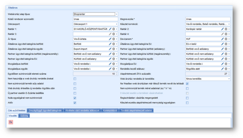The image size is (243, 138).
Task: Expand the Készlet korrekció dropdown
Action: (x=229, y=24)
